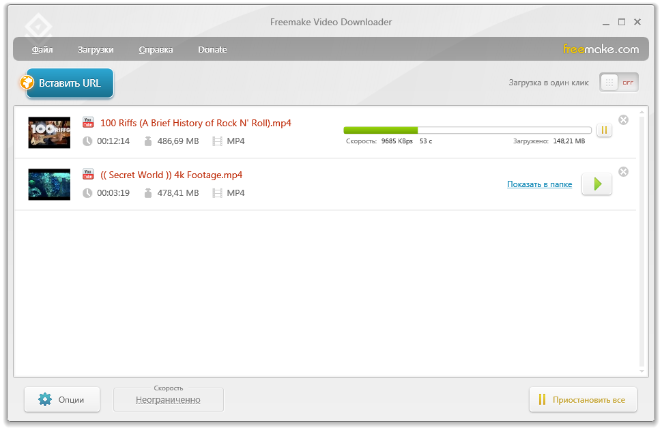
Task: Click the 100 Riffs download progress bar
Action: 467,130
